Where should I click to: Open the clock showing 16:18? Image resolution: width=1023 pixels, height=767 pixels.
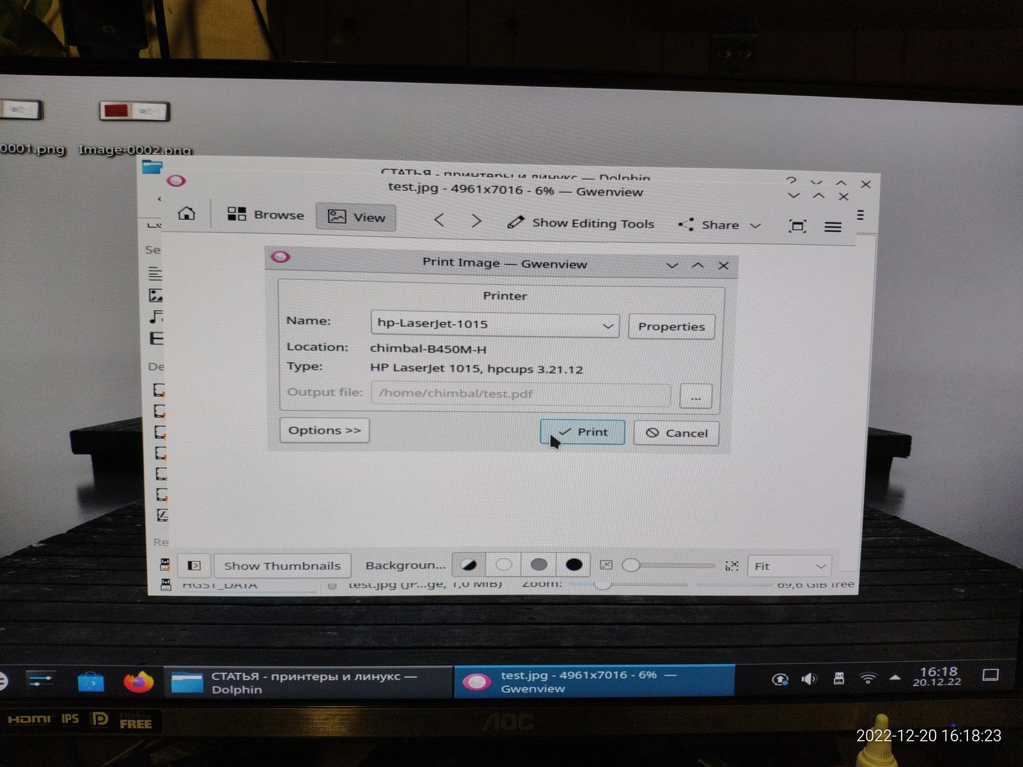coord(938,676)
